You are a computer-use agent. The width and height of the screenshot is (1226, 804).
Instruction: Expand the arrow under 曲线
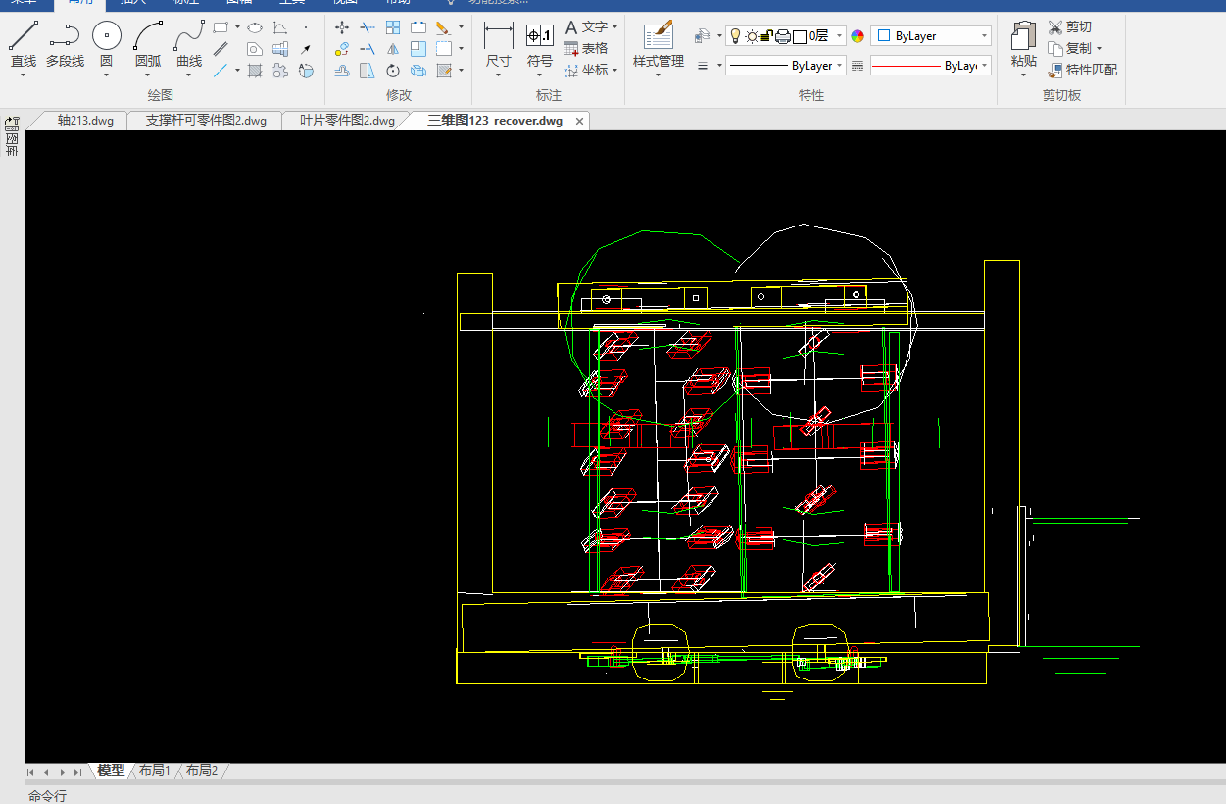pos(189,75)
